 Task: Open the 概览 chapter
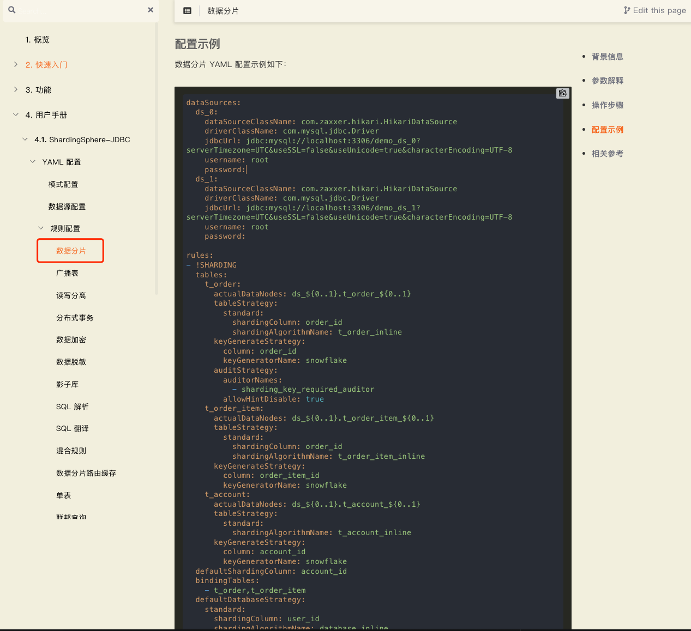(37, 40)
